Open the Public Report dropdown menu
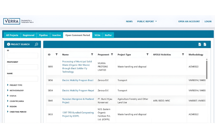Screen dimensions: 215x138 tap(147, 22)
